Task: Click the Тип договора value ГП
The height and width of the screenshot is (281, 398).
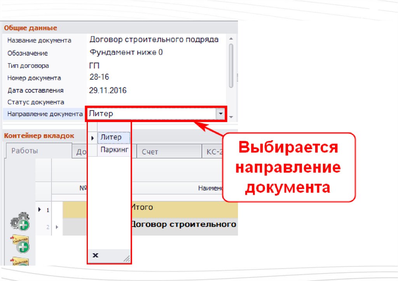Action: tap(94, 66)
